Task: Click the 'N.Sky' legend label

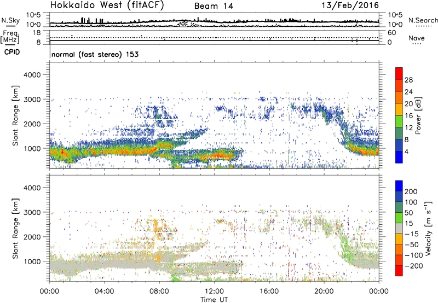Action: pyautogui.click(x=10, y=20)
